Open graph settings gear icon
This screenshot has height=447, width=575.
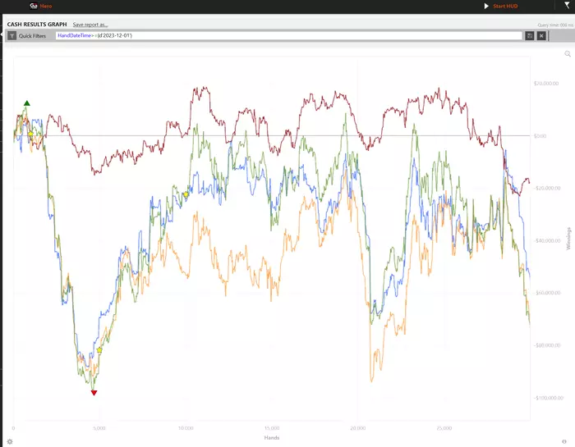click(10, 441)
